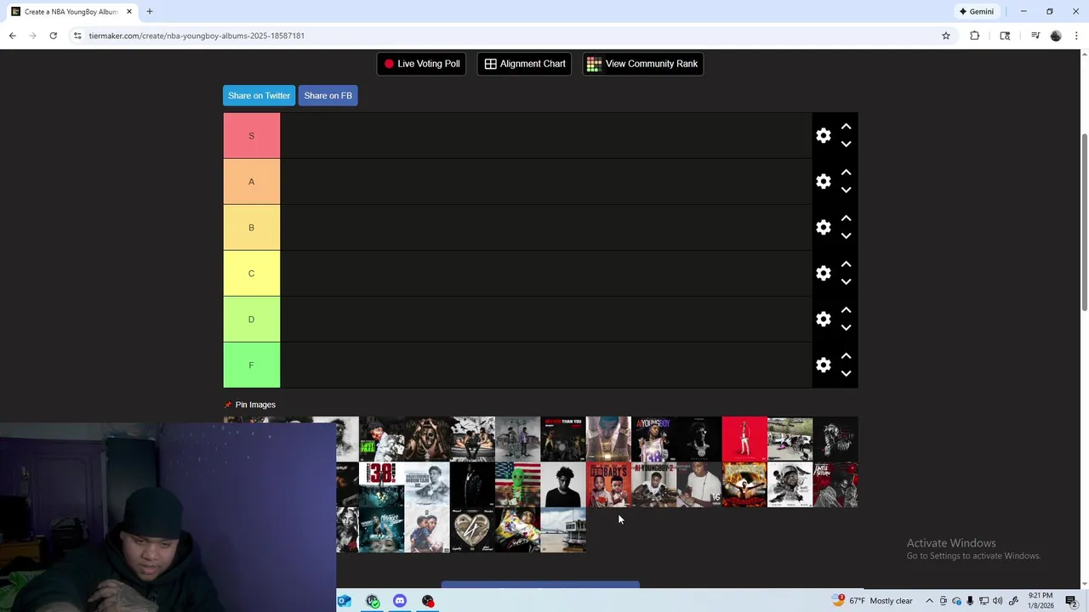The height and width of the screenshot is (612, 1089).
Task: Open a new browser tab
Action: pos(149,12)
